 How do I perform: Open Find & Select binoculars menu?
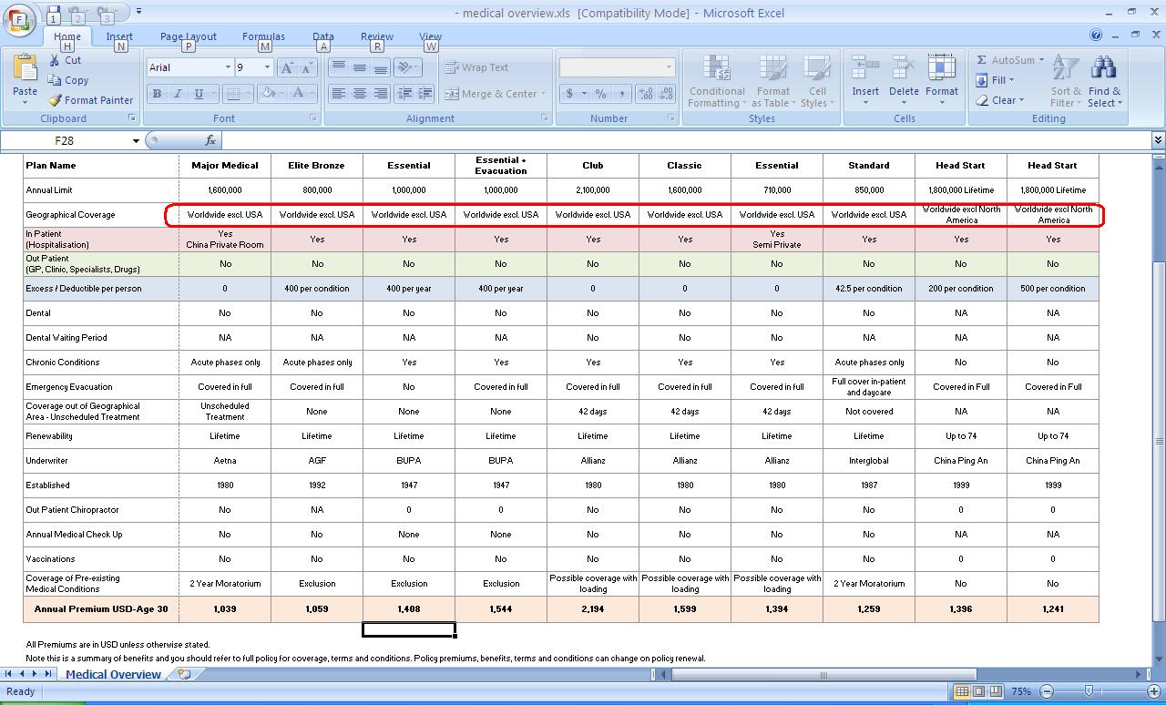[x=1104, y=81]
